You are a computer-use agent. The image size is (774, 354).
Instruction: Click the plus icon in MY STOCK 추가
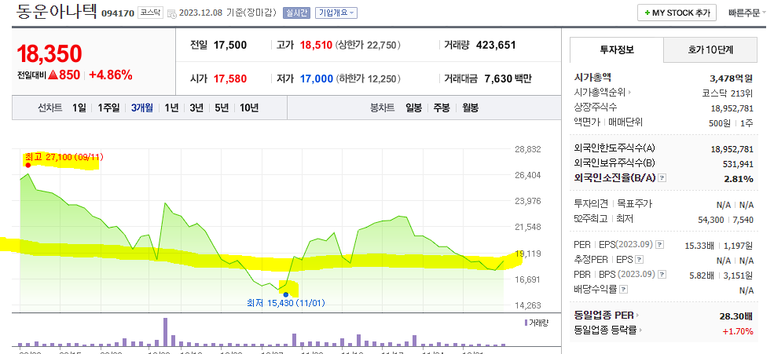(x=647, y=13)
